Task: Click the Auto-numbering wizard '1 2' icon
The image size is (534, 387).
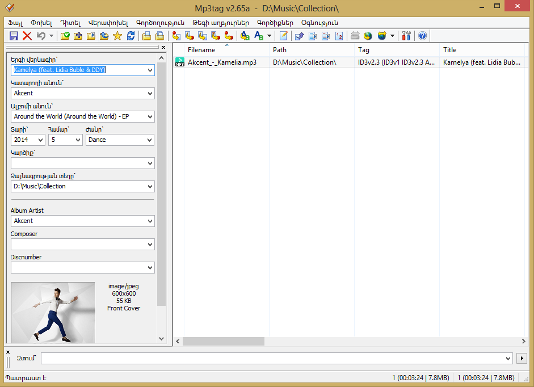Action: tap(339, 36)
